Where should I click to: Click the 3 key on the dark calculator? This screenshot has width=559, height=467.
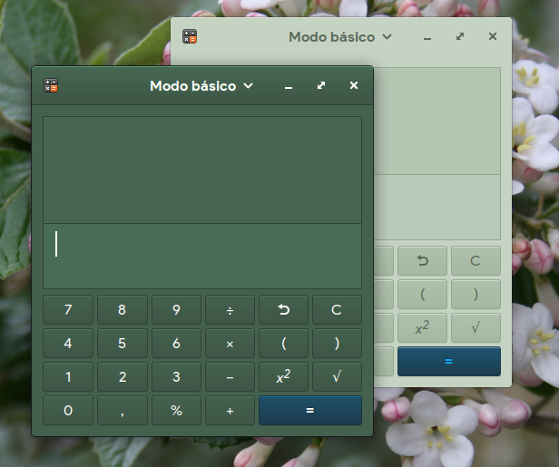coord(176,376)
